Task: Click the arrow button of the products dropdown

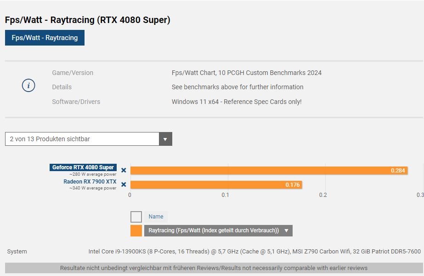Action: coord(165,139)
